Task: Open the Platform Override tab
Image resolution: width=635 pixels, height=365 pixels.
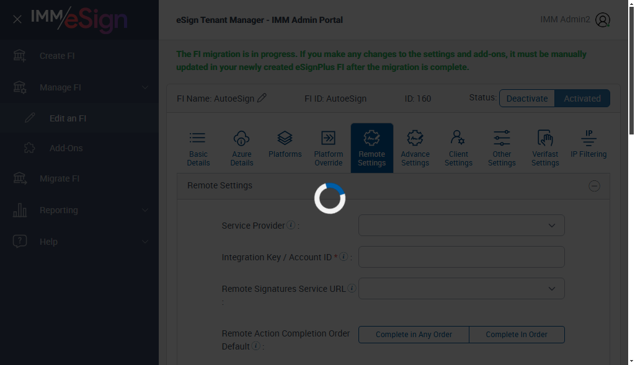Action: click(x=328, y=148)
